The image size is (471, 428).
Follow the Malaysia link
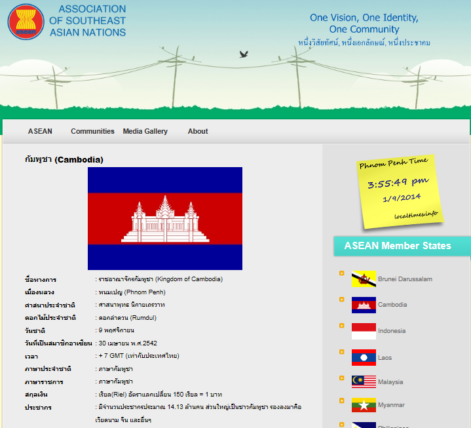tap(390, 382)
